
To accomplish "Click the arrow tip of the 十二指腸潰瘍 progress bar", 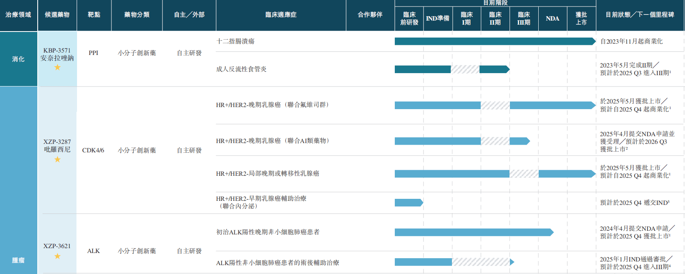I will [593, 41].
